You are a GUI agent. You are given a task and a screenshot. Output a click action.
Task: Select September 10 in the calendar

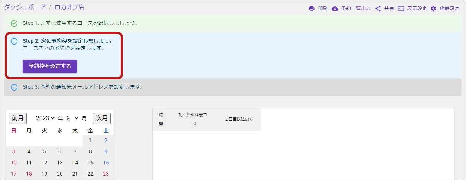point(14,163)
